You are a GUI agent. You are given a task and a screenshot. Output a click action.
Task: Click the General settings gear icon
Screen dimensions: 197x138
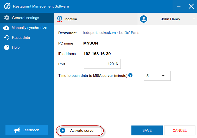(7, 18)
